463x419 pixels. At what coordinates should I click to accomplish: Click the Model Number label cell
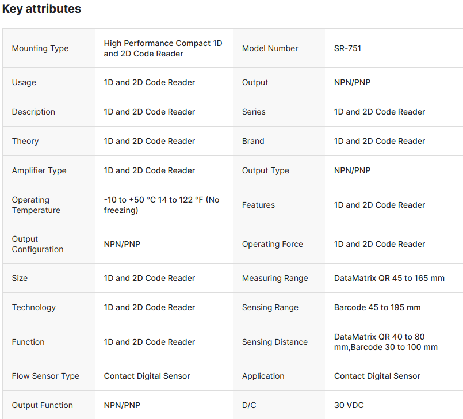point(270,48)
